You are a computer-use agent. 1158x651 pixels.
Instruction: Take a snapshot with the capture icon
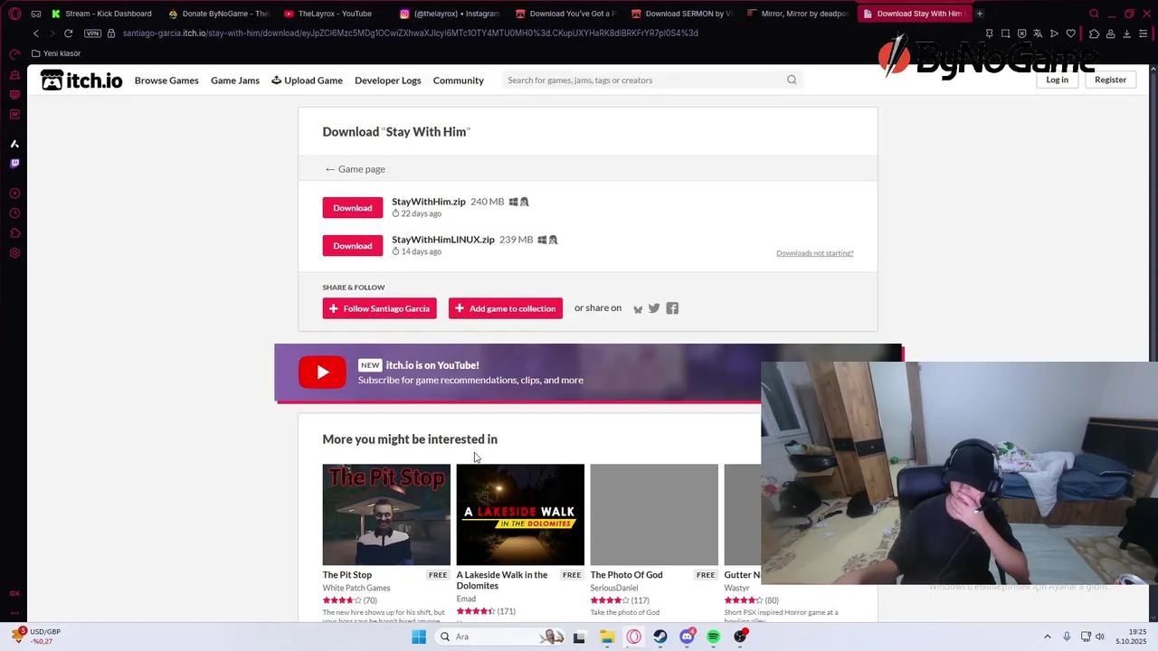tap(1005, 33)
